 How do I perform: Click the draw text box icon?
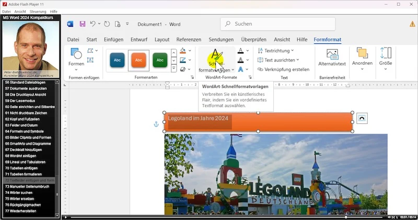coord(90,60)
